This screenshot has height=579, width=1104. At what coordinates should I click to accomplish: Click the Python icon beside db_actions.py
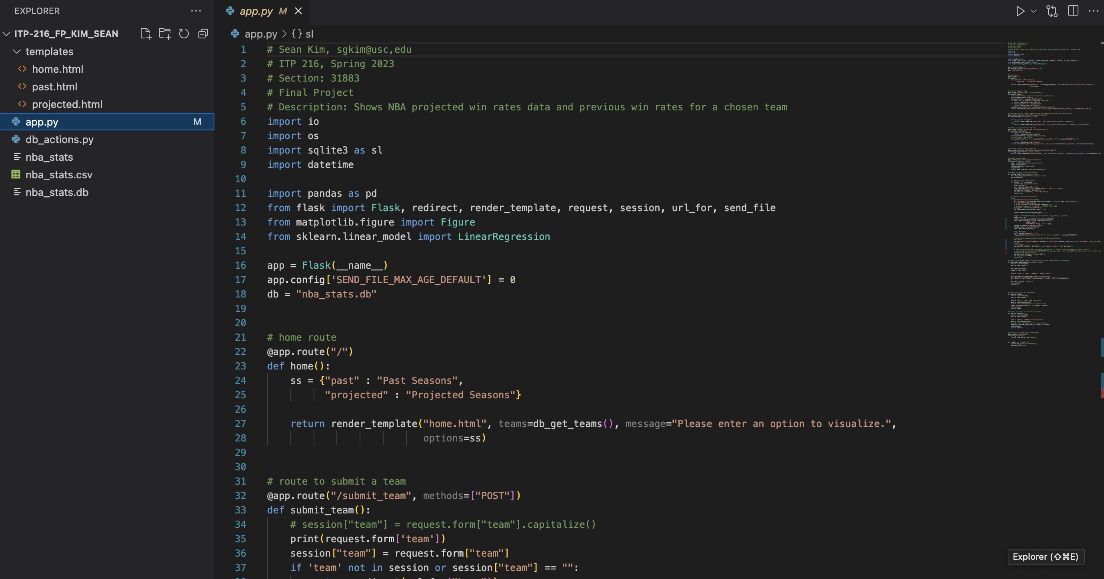click(16, 139)
